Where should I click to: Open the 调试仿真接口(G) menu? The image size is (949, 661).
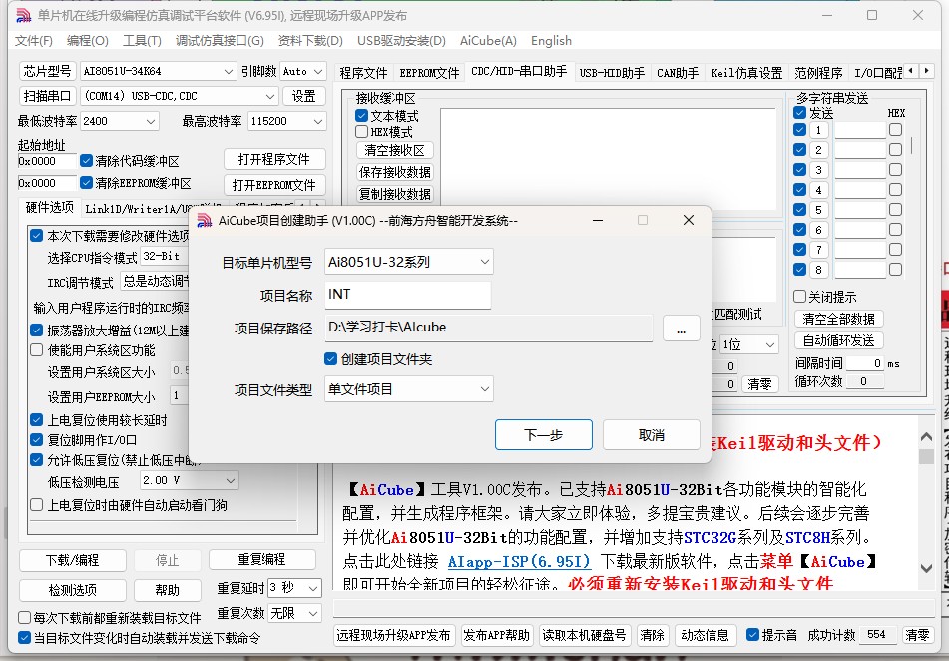(220, 41)
